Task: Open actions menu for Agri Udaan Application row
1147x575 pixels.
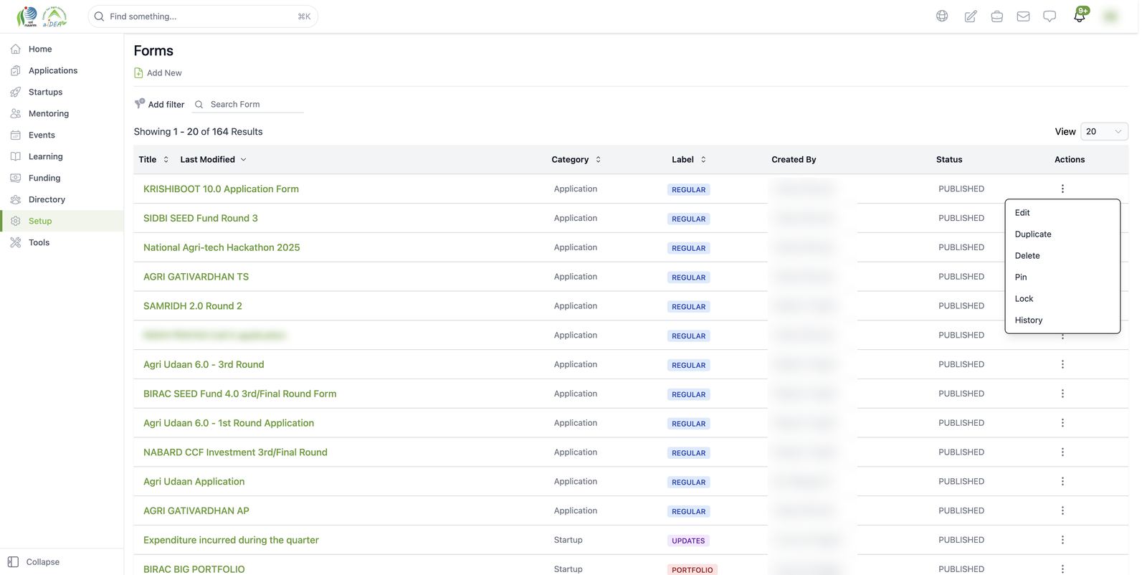Action: 1062,481
